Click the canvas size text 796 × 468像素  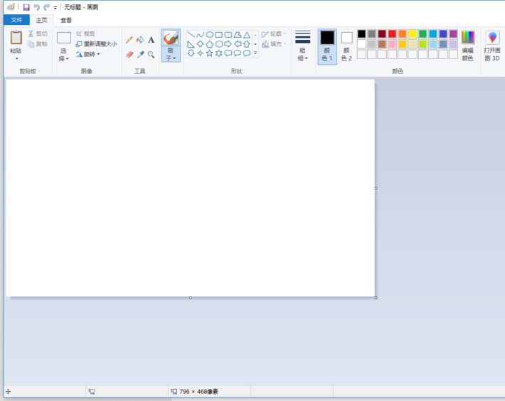point(198,392)
